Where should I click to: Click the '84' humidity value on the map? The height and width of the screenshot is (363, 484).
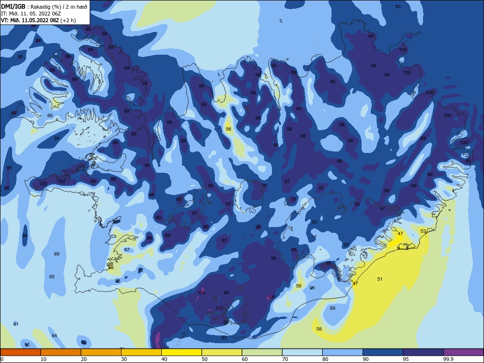point(54,335)
